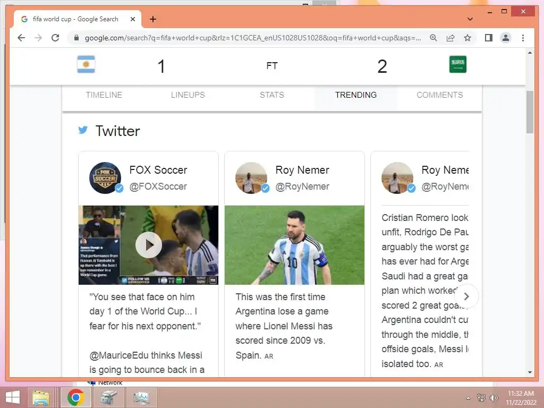The width and height of the screenshot is (544, 408).
Task: Open the Windows Start menu
Action: click(x=13, y=397)
